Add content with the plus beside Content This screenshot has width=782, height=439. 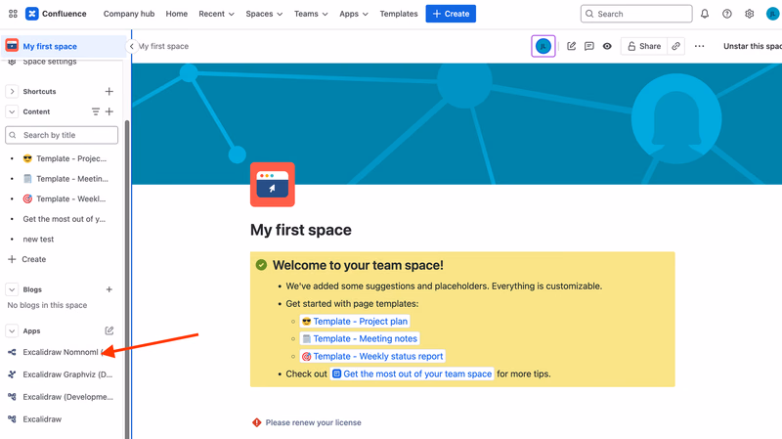point(109,111)
